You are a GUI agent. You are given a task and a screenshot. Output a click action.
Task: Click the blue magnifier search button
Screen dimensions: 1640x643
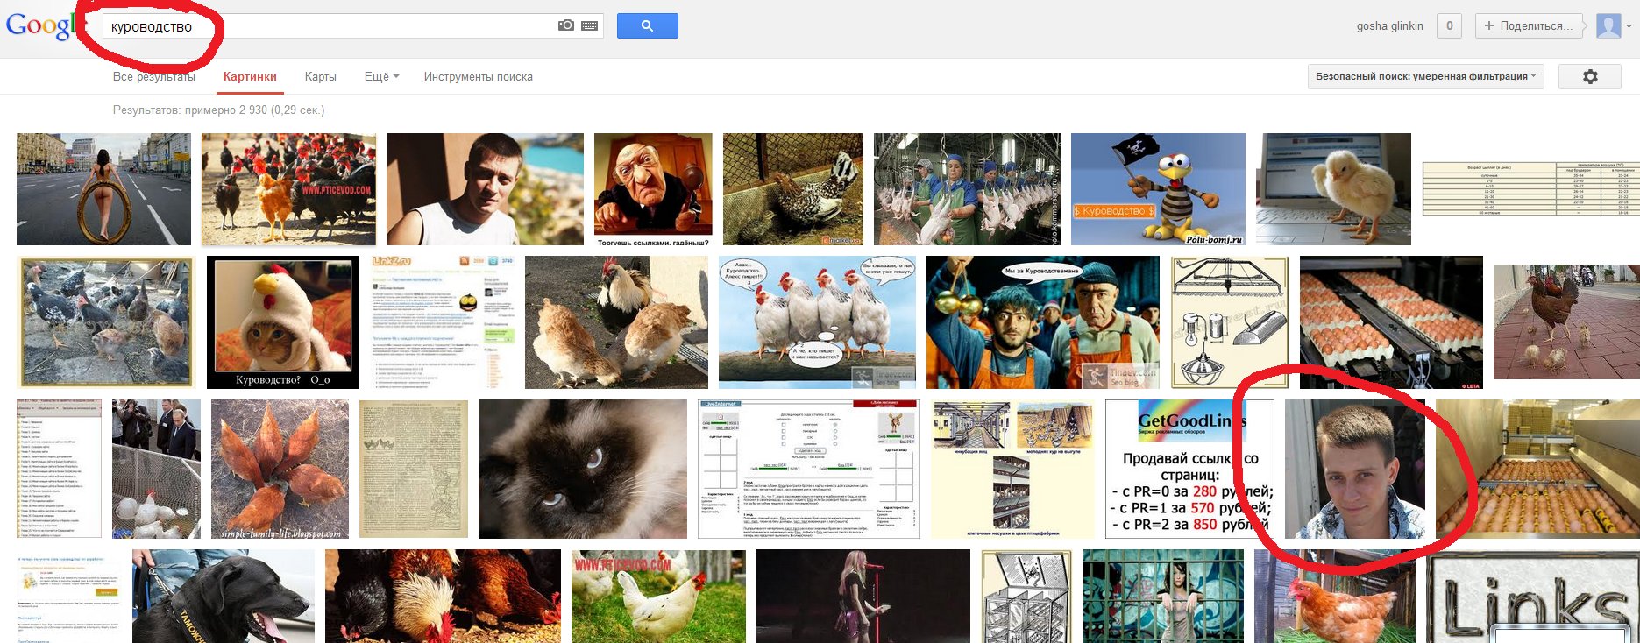click(647, 25)
